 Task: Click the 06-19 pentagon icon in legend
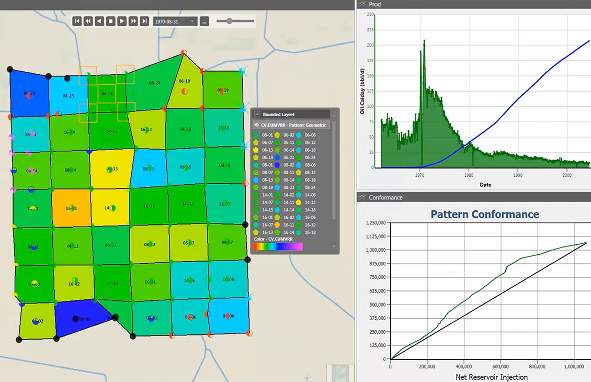pos(256,158)
